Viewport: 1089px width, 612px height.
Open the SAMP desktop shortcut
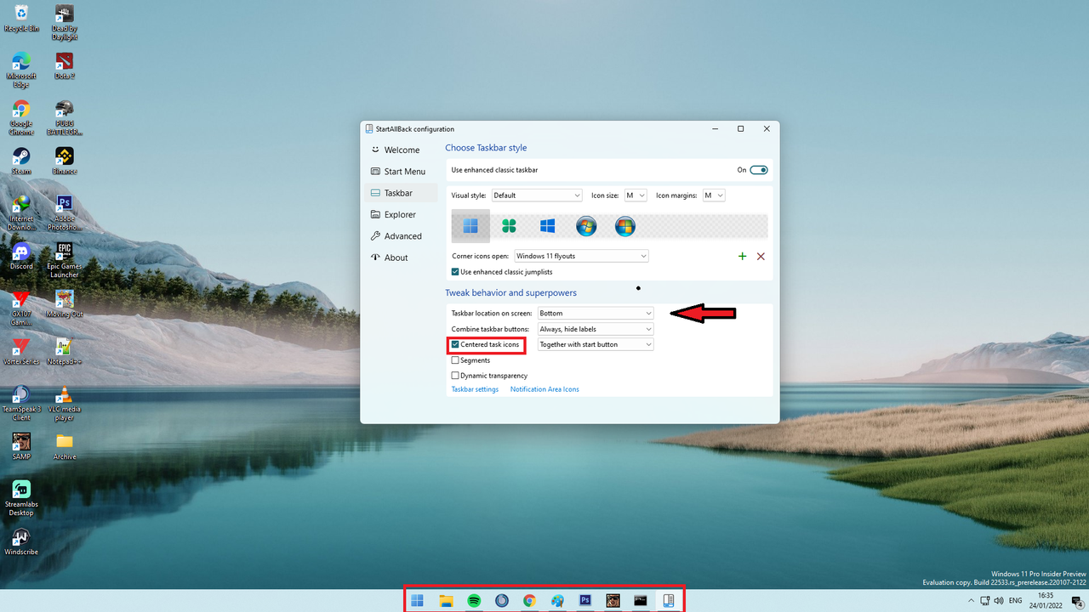[21, 446]
